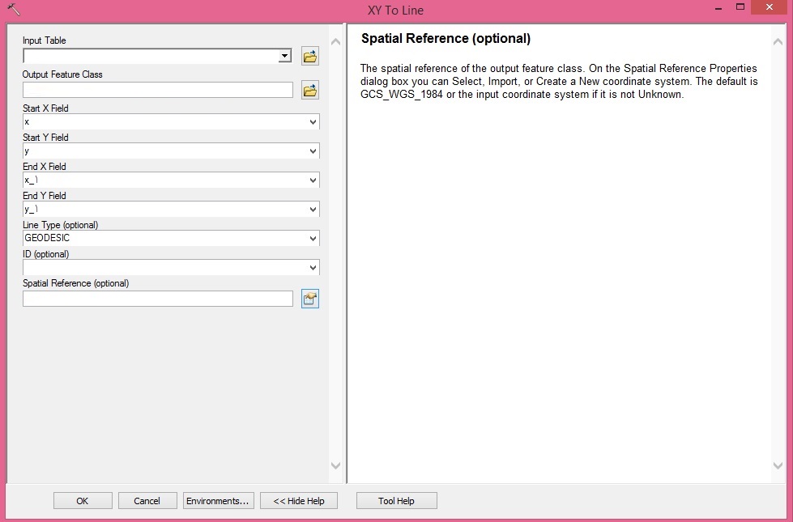Click the help panel scroll up arrow

(778, 42)
